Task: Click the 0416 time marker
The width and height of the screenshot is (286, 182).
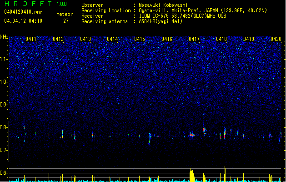Action: click(x=167, y=39)
